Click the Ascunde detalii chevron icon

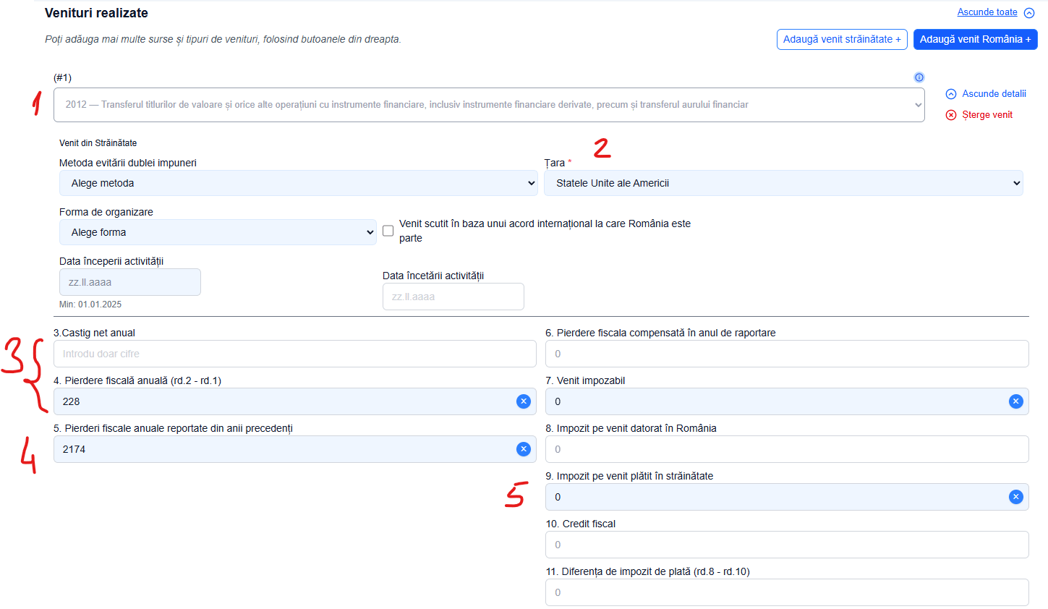coord(951,94)
